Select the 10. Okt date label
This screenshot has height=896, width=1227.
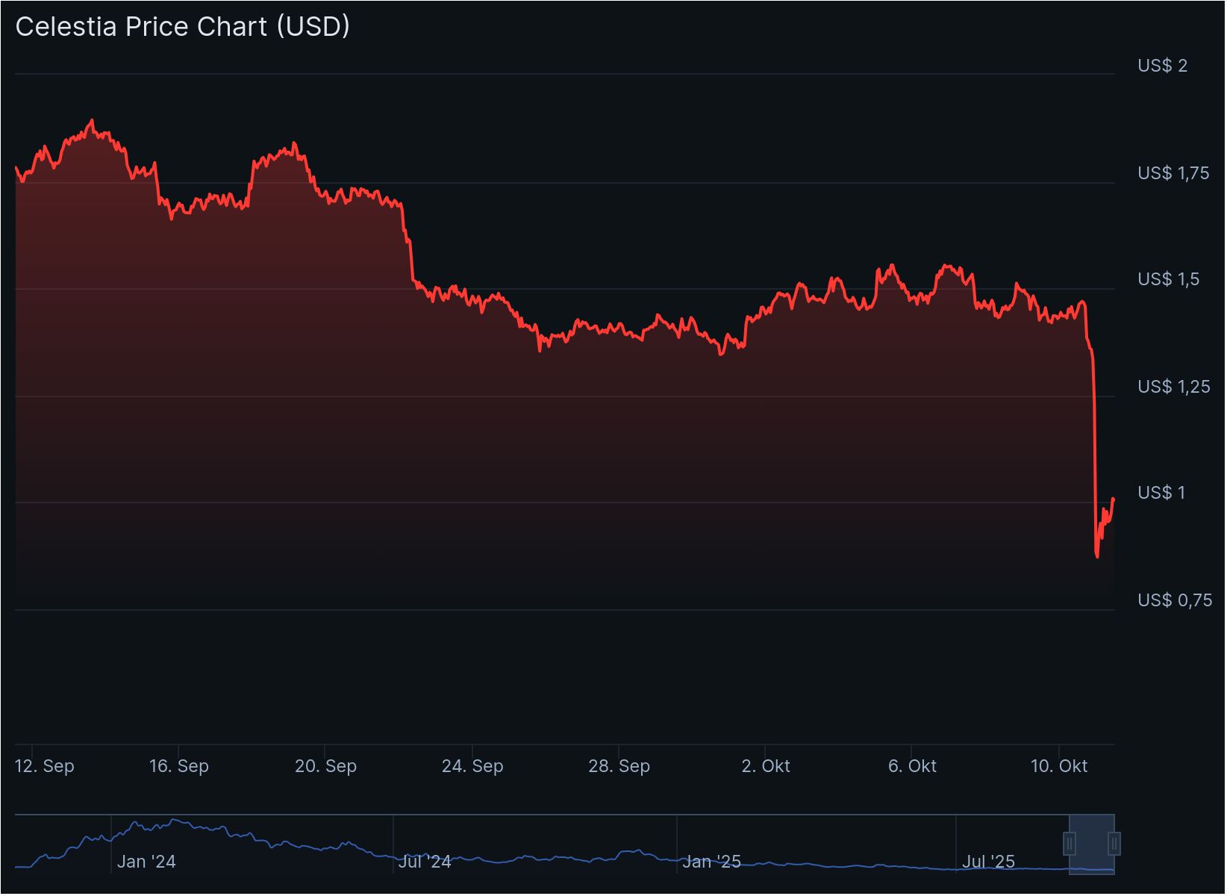pos(1059,766)
